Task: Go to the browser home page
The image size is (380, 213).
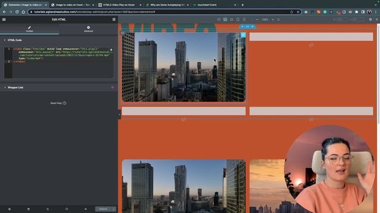Action: (x=23, y=12)
